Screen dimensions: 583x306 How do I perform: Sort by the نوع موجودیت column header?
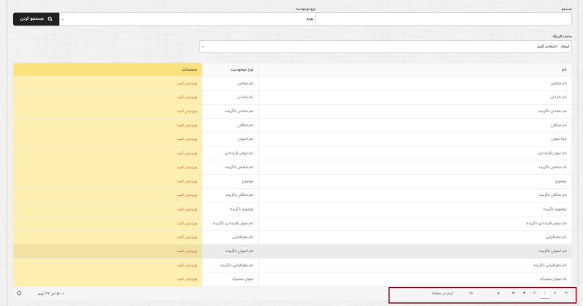pos(230,70)
